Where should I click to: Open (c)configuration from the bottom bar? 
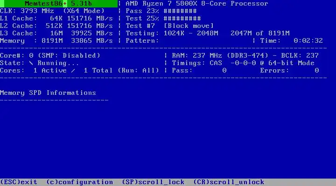[79, 182]
